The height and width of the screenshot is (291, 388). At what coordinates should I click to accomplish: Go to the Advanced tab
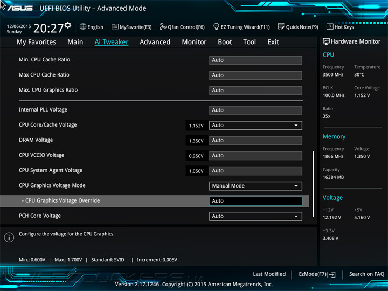[155, 42]
